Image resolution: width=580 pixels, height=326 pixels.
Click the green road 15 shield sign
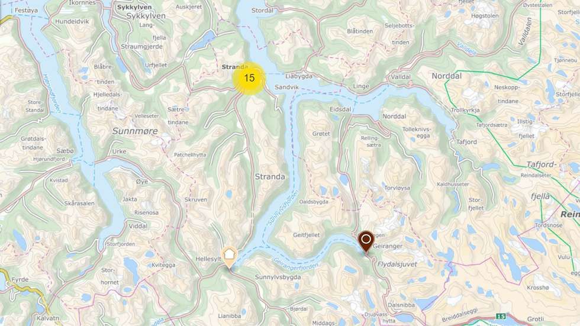pos(501,317)
